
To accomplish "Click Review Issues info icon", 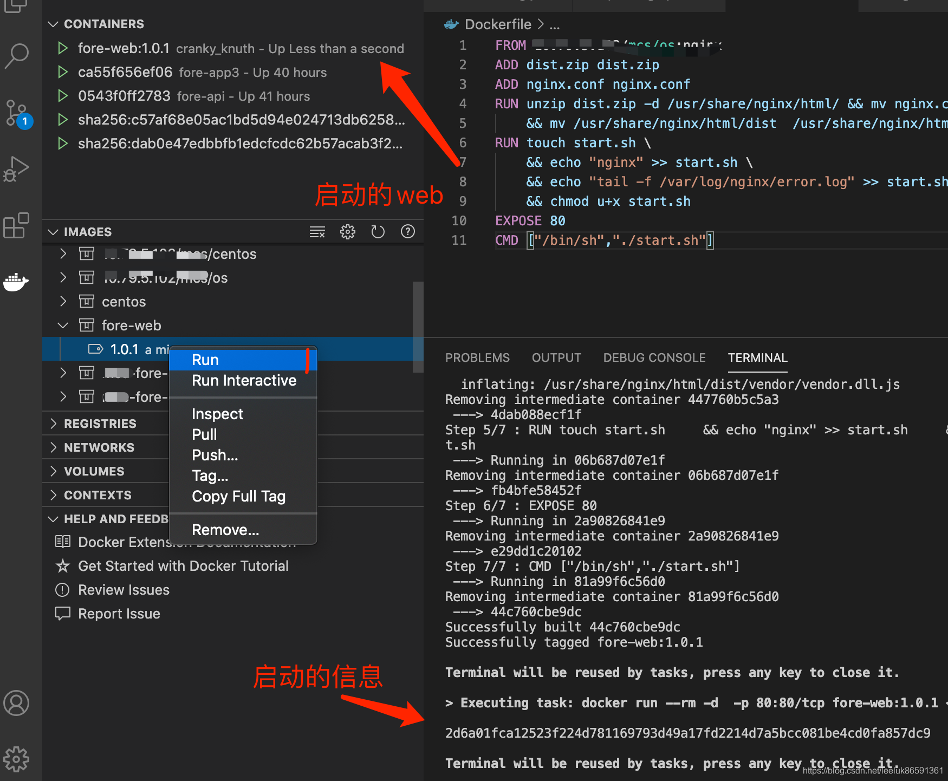I will [x=63, y=590].
